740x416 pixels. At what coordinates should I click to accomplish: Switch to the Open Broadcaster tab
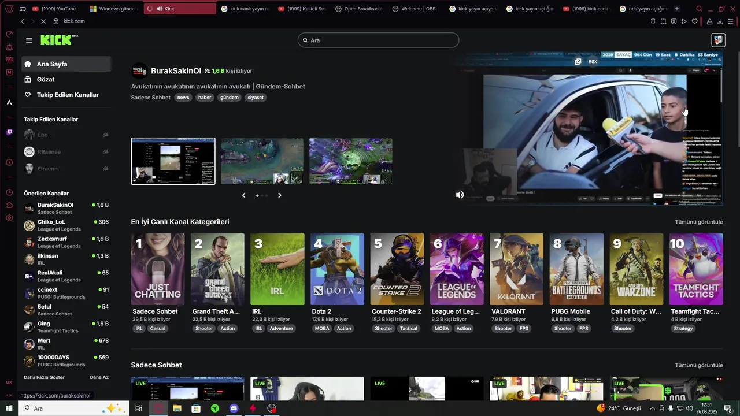(358, 9)
